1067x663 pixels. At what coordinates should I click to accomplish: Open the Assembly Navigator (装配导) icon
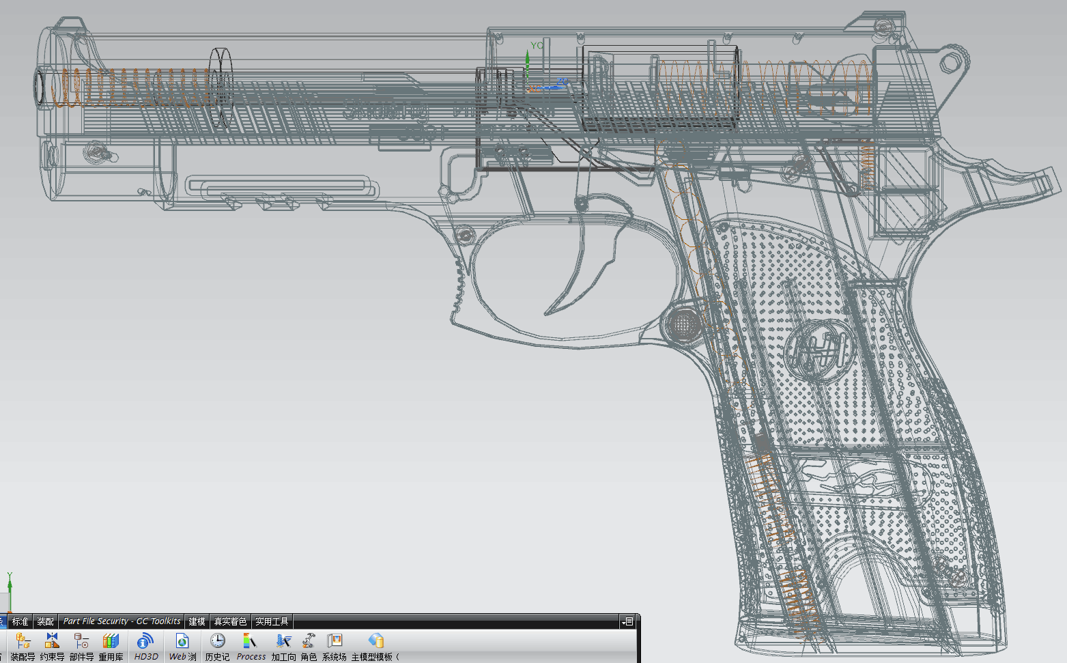[x=23, y=642]
